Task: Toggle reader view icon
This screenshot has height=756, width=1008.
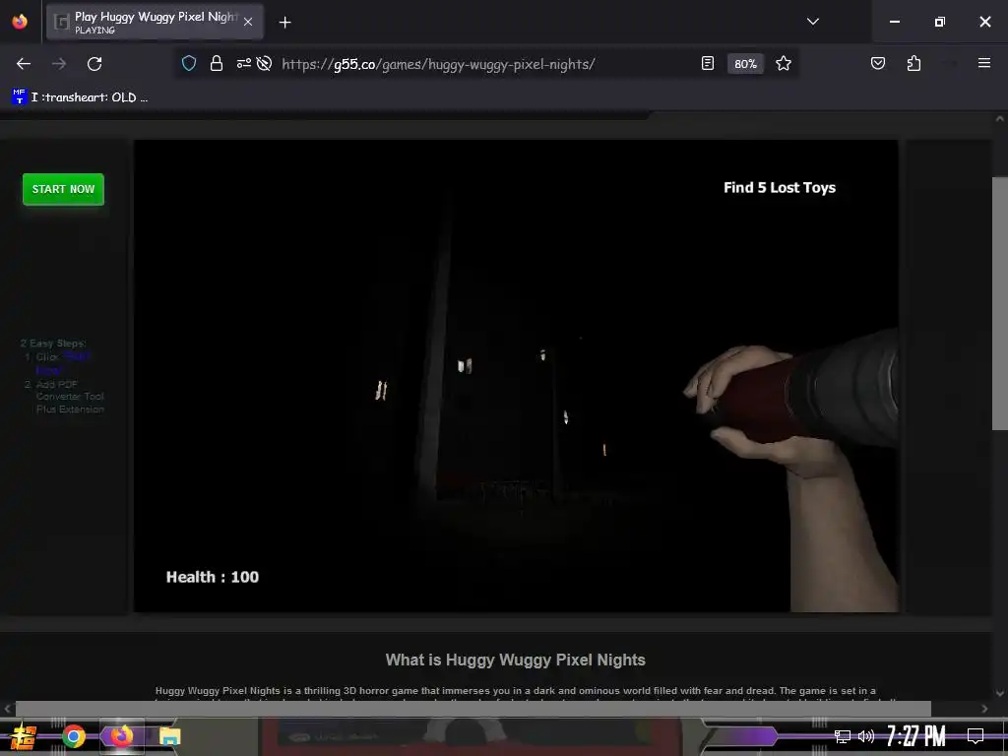Action: click(708, 63)
